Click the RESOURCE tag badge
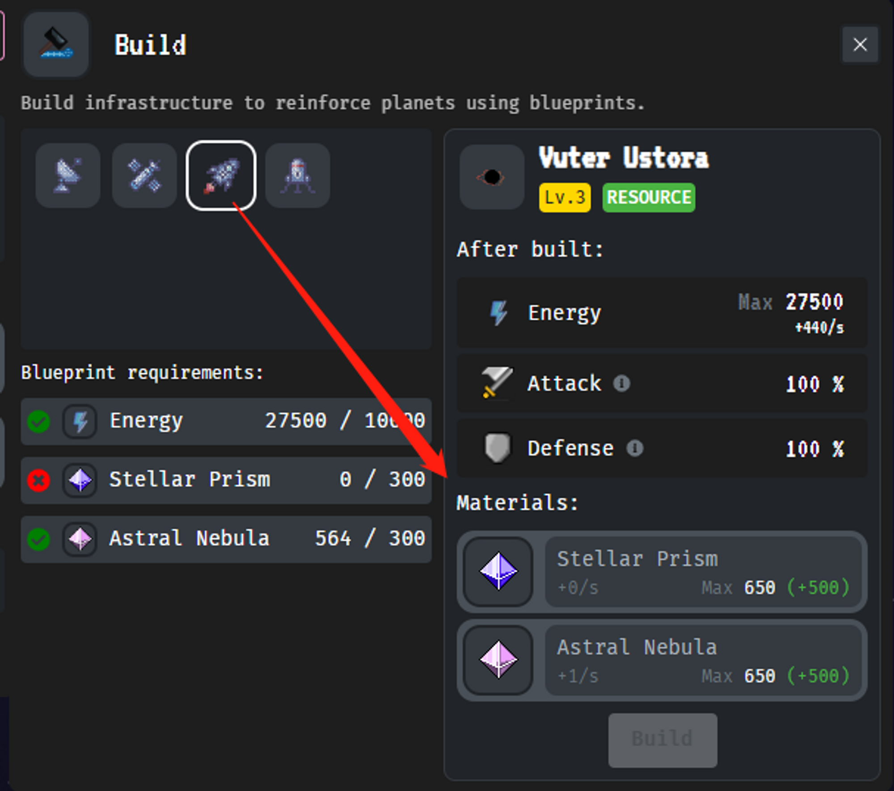Viewport: 894px width, 791px height. click(649, 197)
